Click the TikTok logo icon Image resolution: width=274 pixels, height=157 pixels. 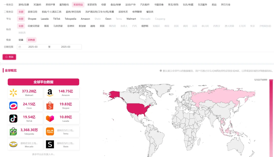coord(13,119)
